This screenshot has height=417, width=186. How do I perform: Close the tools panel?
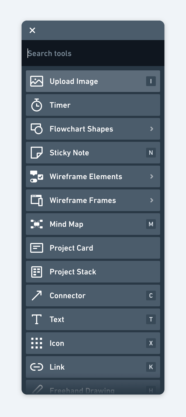(32, 30)
